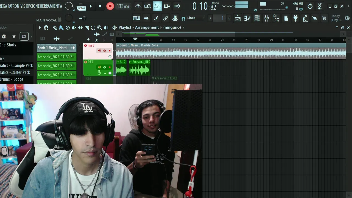Open the tempo tapper icon
352x198 pixels.
tap(305, 18)
